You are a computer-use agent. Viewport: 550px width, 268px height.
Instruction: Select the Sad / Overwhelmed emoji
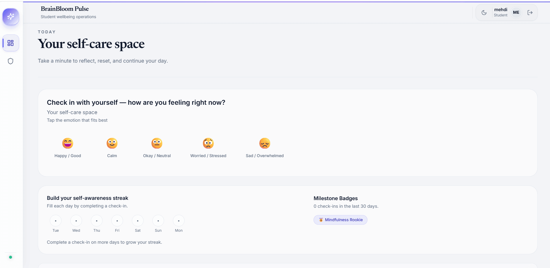point(265,143)
